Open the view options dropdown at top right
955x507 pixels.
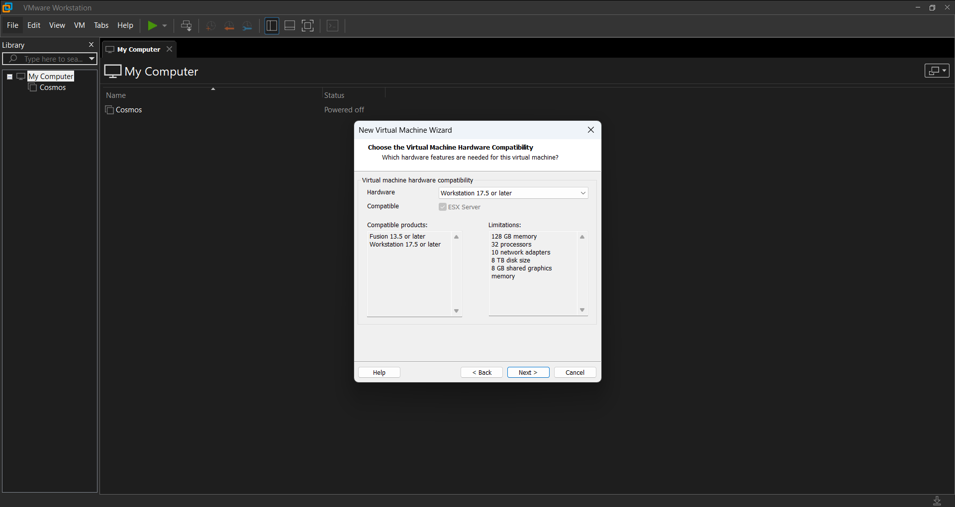click(937, 71)
